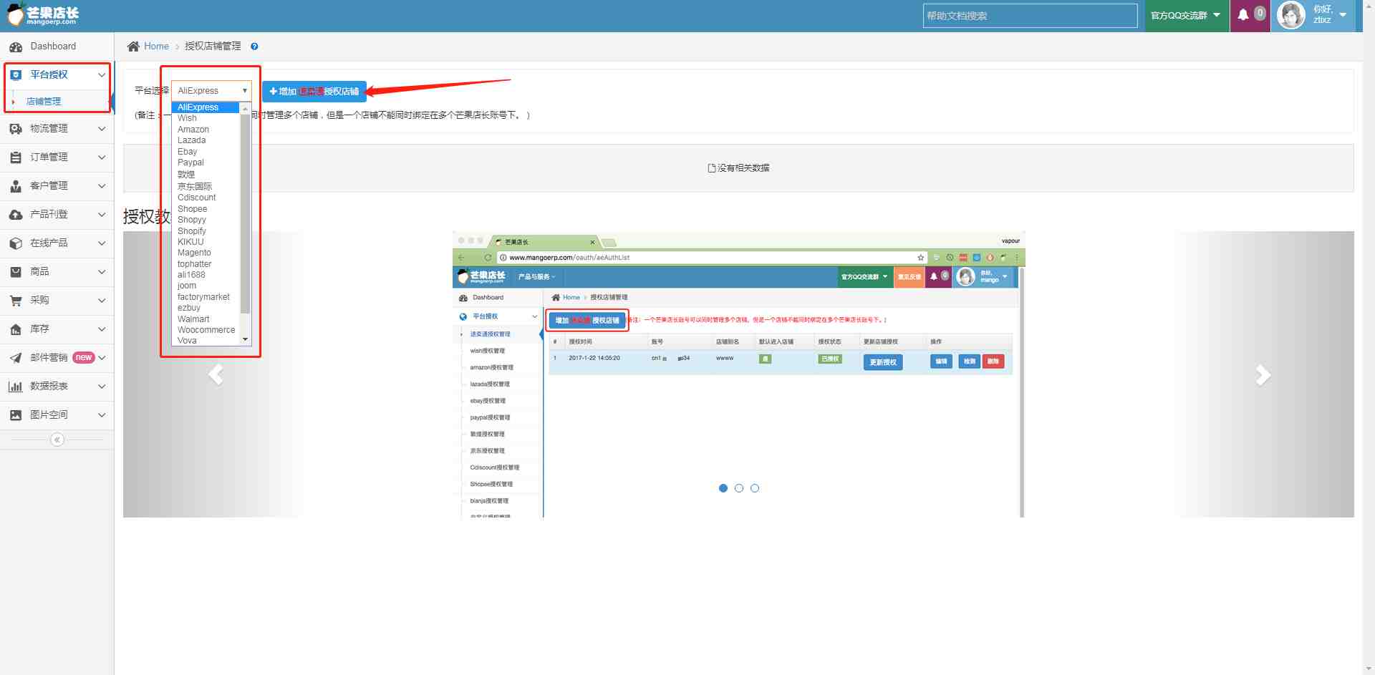1375x675 pixels.
Task: Click the 邮件营销 paper plane icon
Action: pos(16,358)
